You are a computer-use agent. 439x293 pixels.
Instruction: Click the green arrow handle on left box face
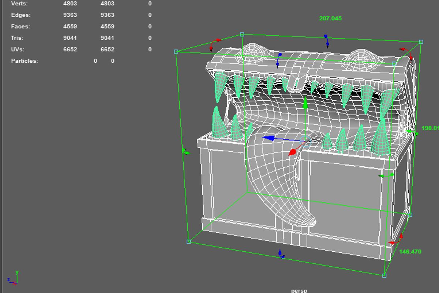[186, 152]
